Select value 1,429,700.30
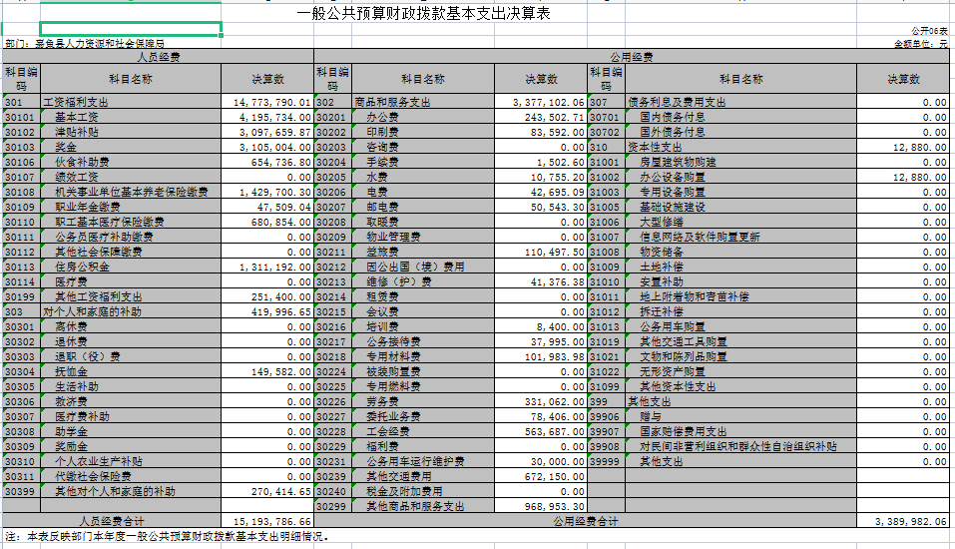This screenshot has width=955, height=549. 267,192
